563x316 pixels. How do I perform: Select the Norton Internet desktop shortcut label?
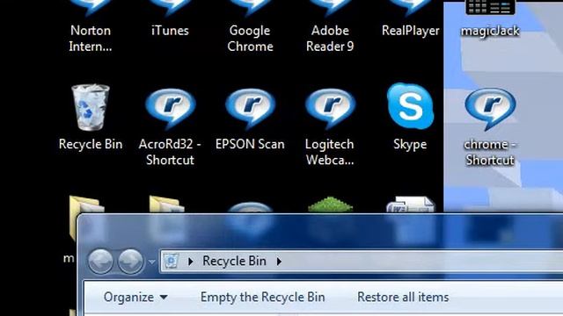coord(91,39)
